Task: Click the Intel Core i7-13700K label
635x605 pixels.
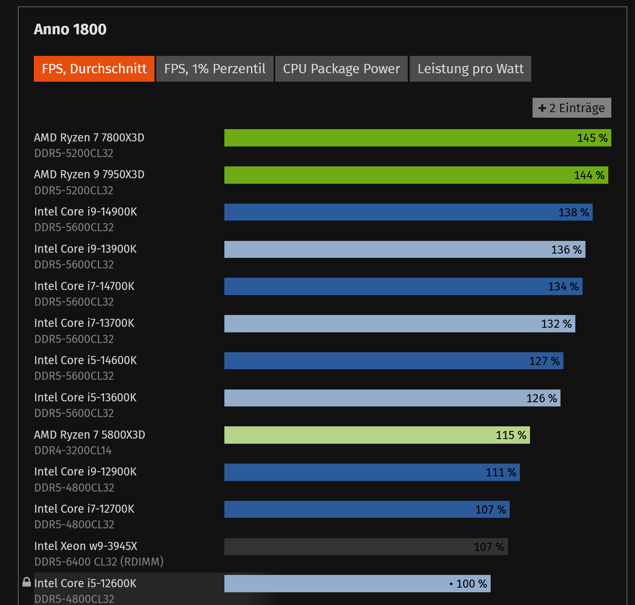Action: [84, 323]
